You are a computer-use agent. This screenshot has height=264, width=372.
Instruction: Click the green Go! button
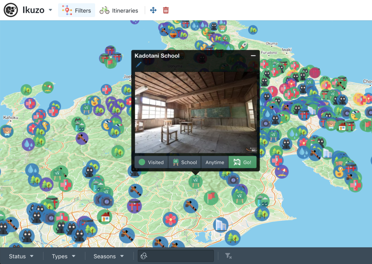[x=242, y=162]
